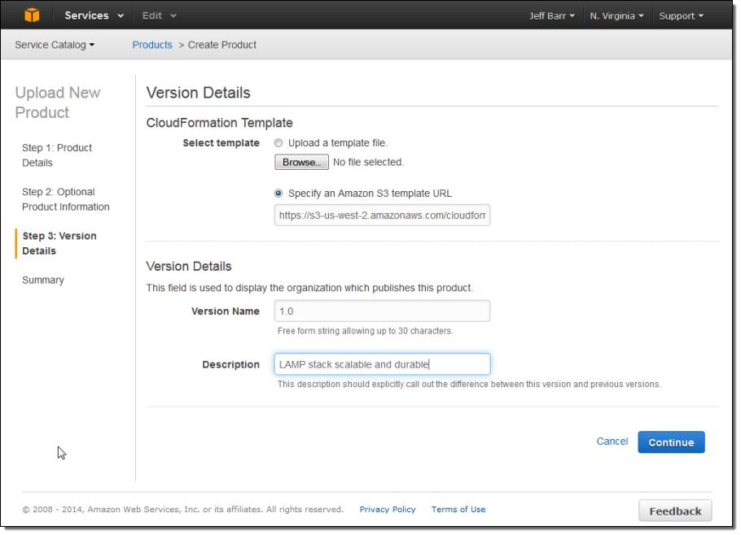Image resolution: width=741 pixels, height=535 pixels.
Task: Go to Step 1: Product Details
Action: pyautogui.click(x=57, y=155)
